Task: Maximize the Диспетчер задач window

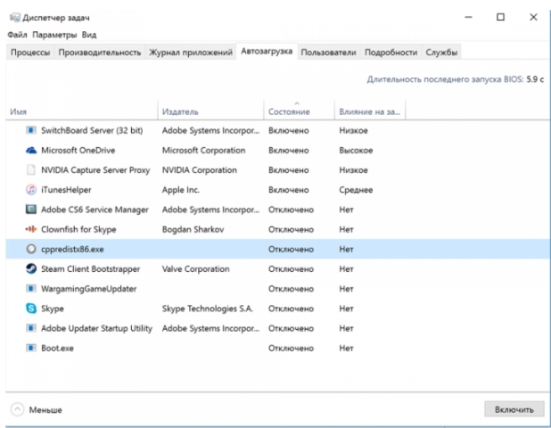Action: 500,17
